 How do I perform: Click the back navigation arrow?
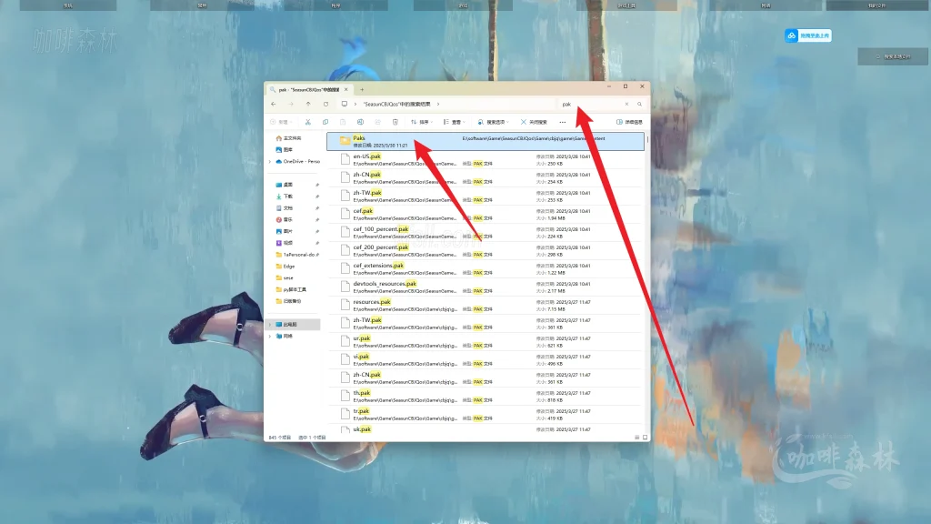(274, 103)
